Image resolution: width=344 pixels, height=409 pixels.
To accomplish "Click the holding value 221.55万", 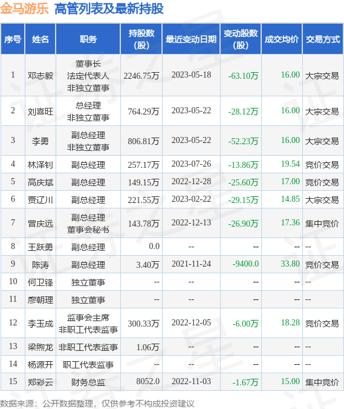I will pyautogui.click(x=143, y=200).
